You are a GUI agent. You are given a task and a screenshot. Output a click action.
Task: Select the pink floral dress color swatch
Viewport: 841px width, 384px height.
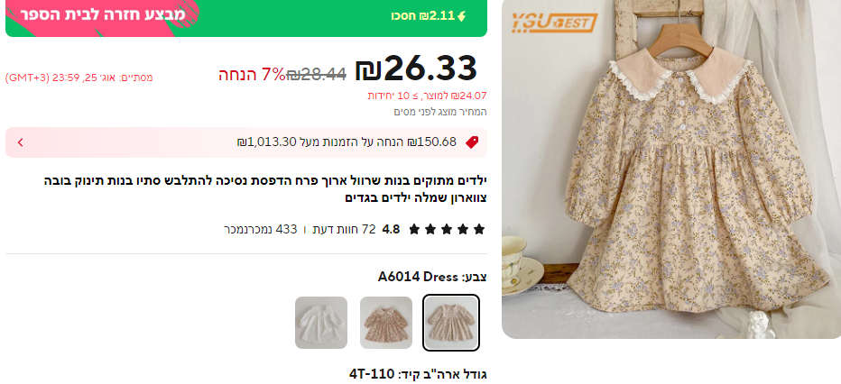point(386,323)
